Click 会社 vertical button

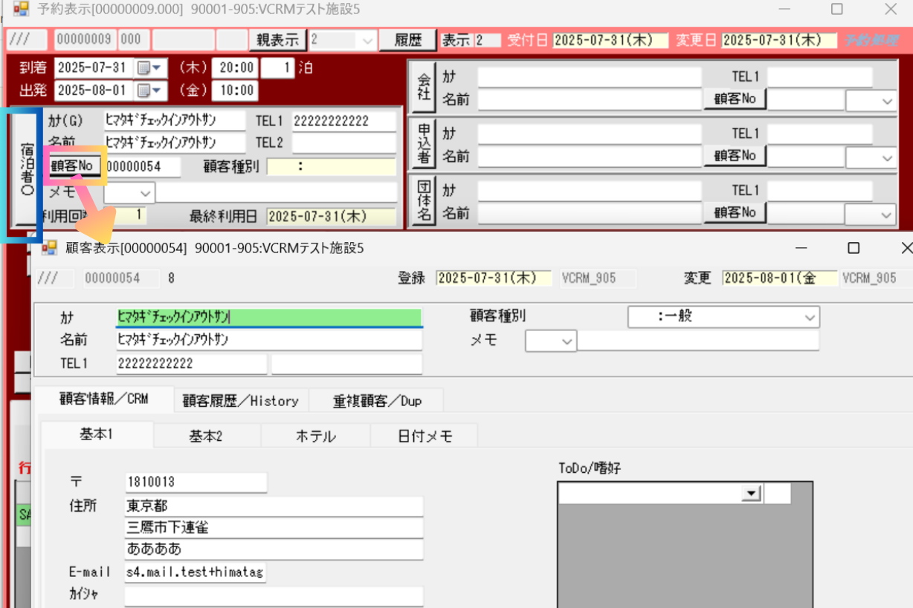[x=424, y=86]
